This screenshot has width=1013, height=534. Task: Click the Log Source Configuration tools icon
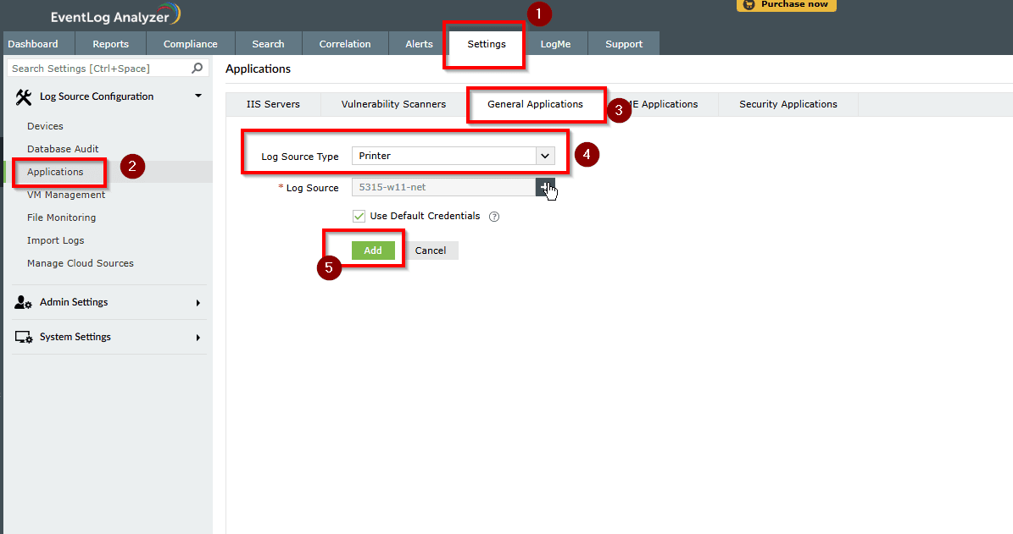coord(24,96)
